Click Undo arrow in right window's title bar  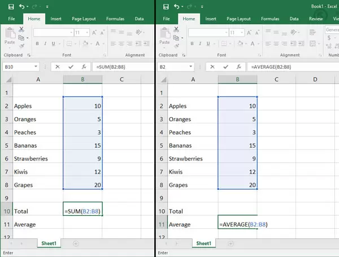tap(176, 7)
